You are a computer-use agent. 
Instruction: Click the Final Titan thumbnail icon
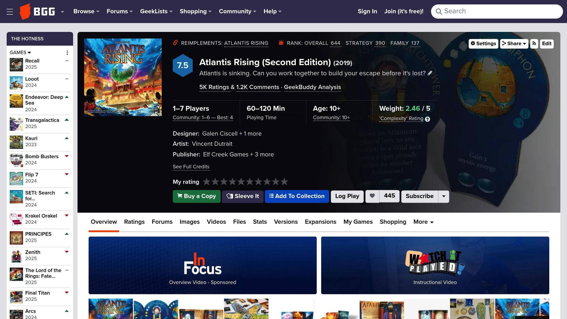pyautogui.click(x=16, y=297)
